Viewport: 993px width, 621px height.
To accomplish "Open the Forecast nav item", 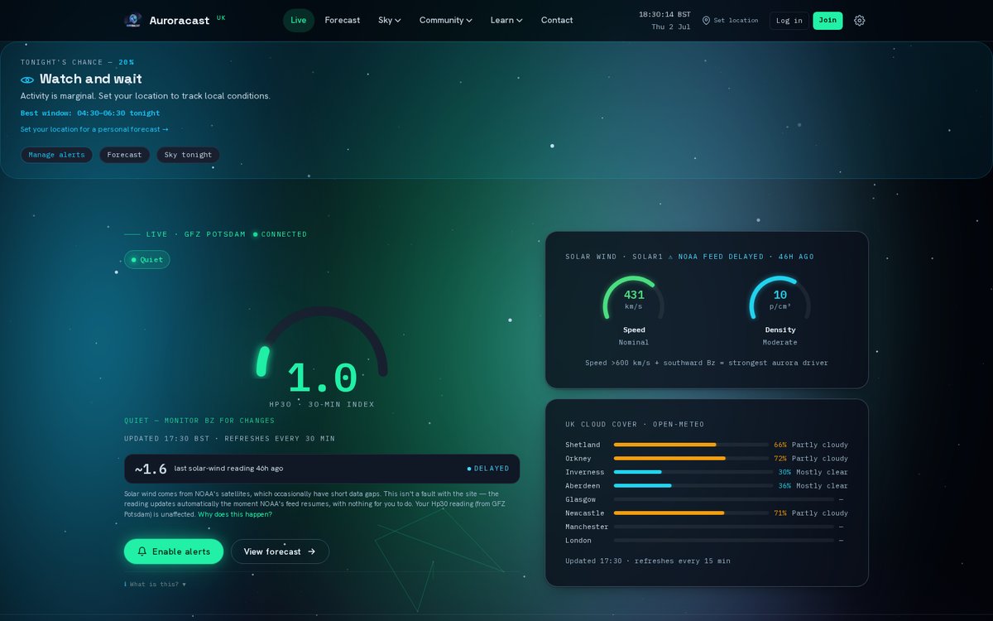I will click(343, 21).
